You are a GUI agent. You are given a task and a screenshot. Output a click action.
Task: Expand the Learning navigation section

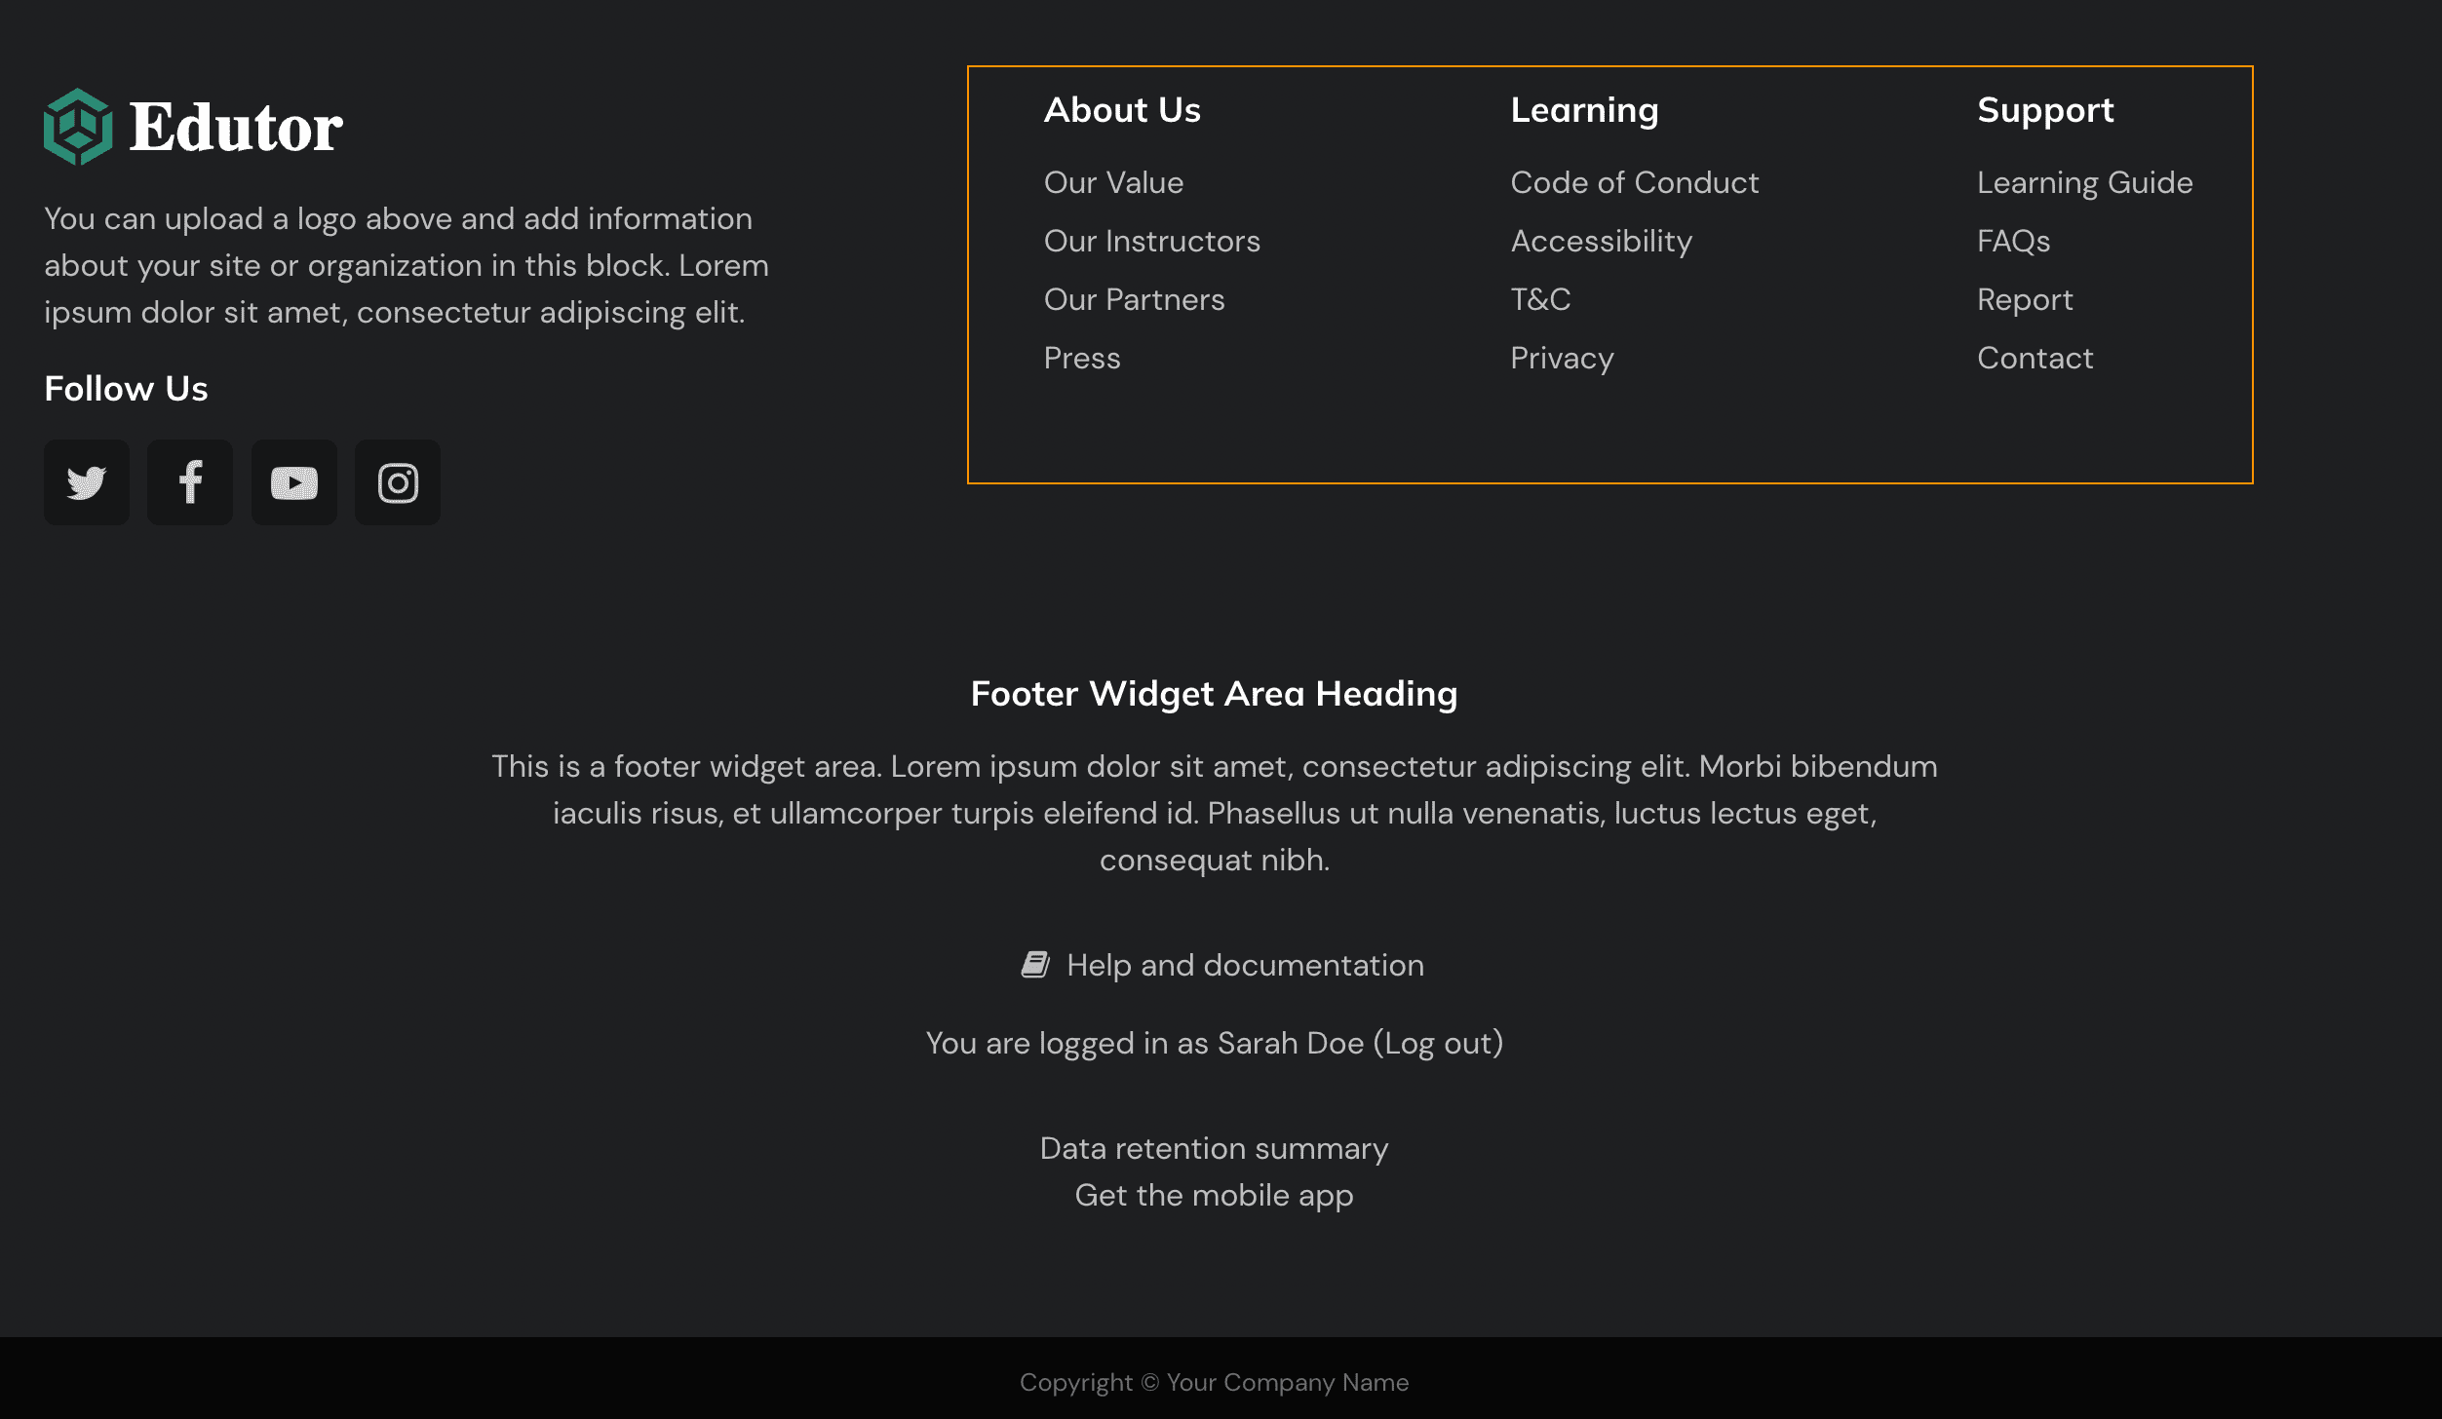1584,108
